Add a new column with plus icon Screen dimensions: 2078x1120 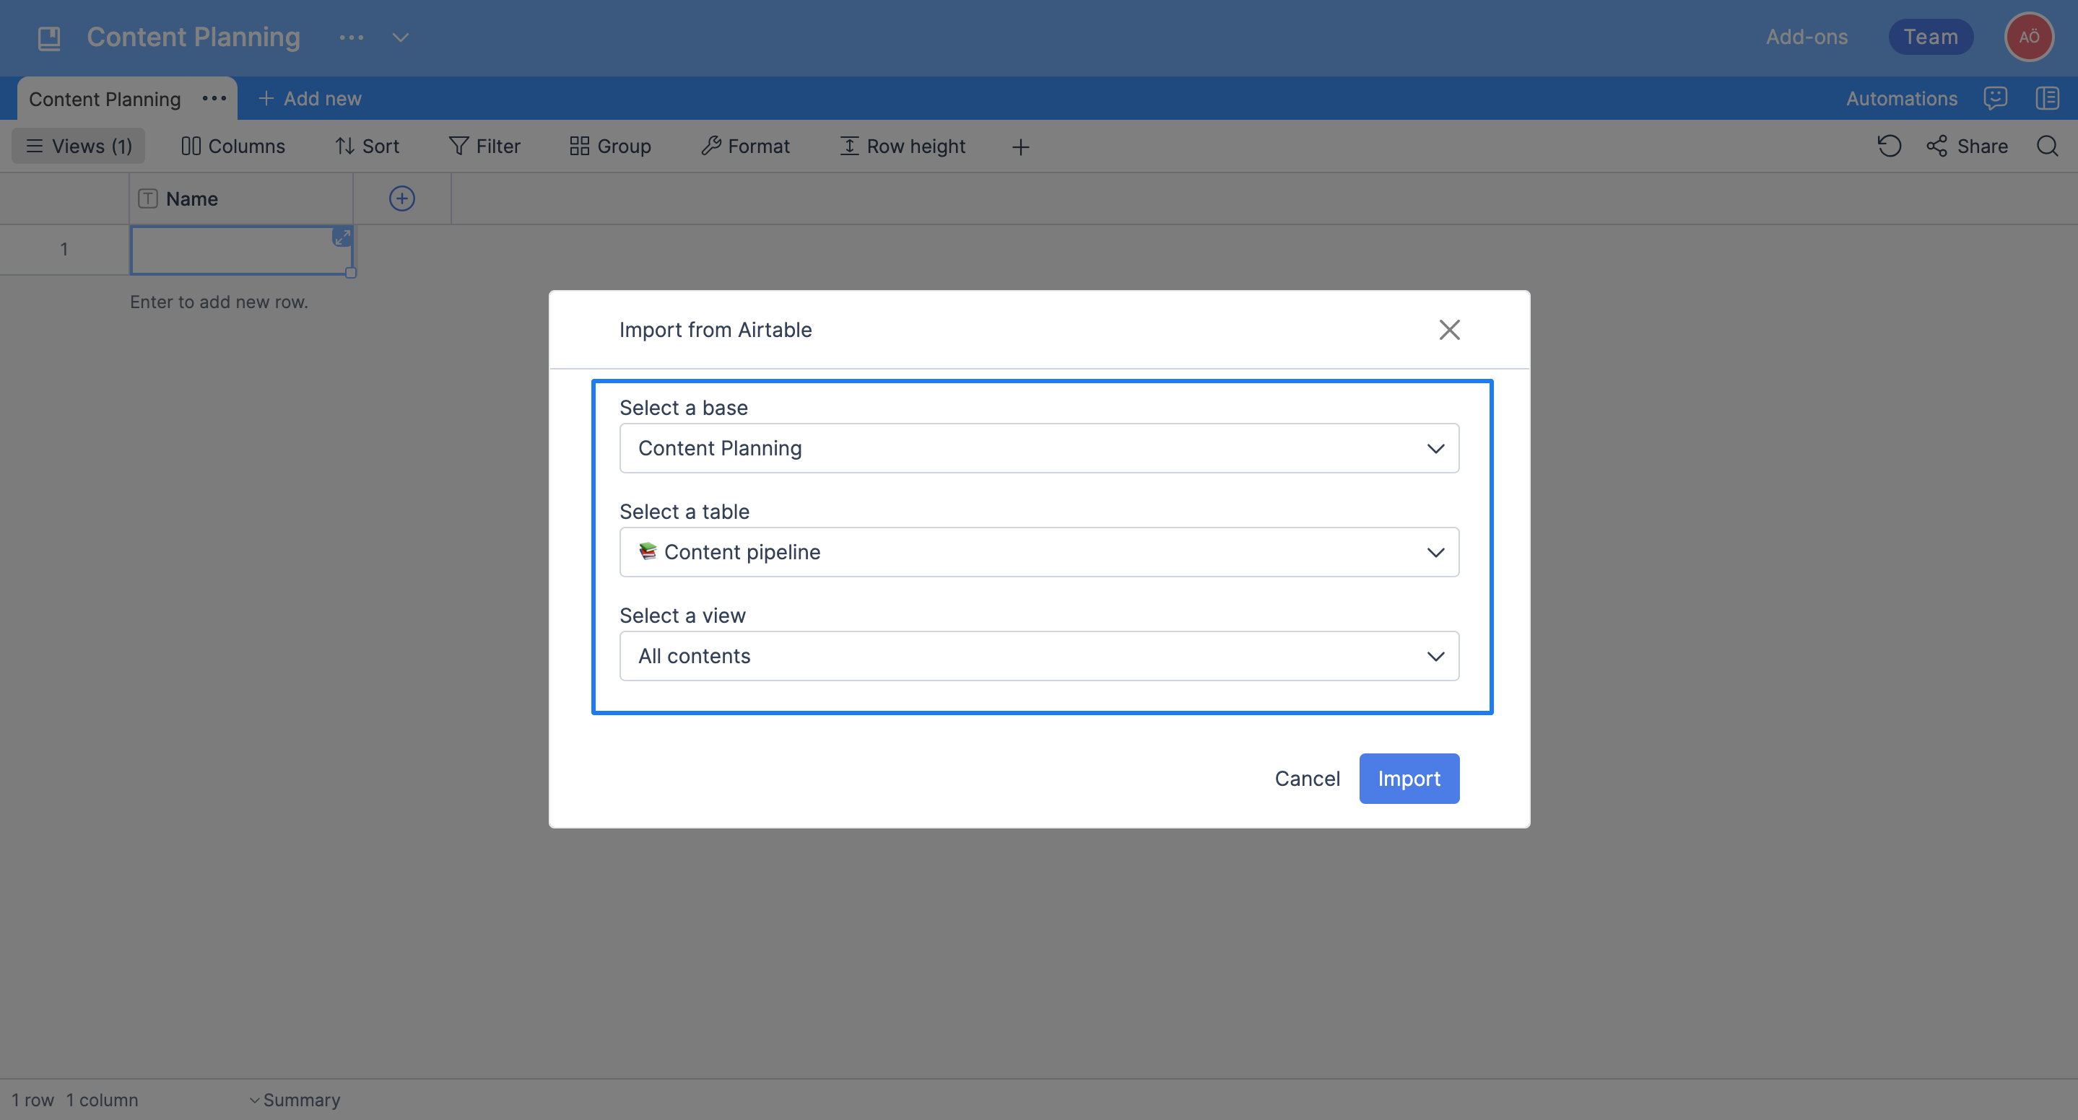pos(401,198)
